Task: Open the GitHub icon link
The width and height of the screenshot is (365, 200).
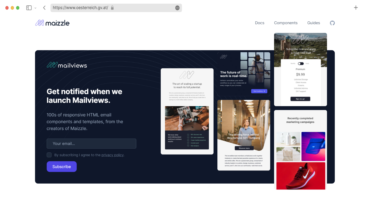Action: pyautogui.click(x=332, y=23)
